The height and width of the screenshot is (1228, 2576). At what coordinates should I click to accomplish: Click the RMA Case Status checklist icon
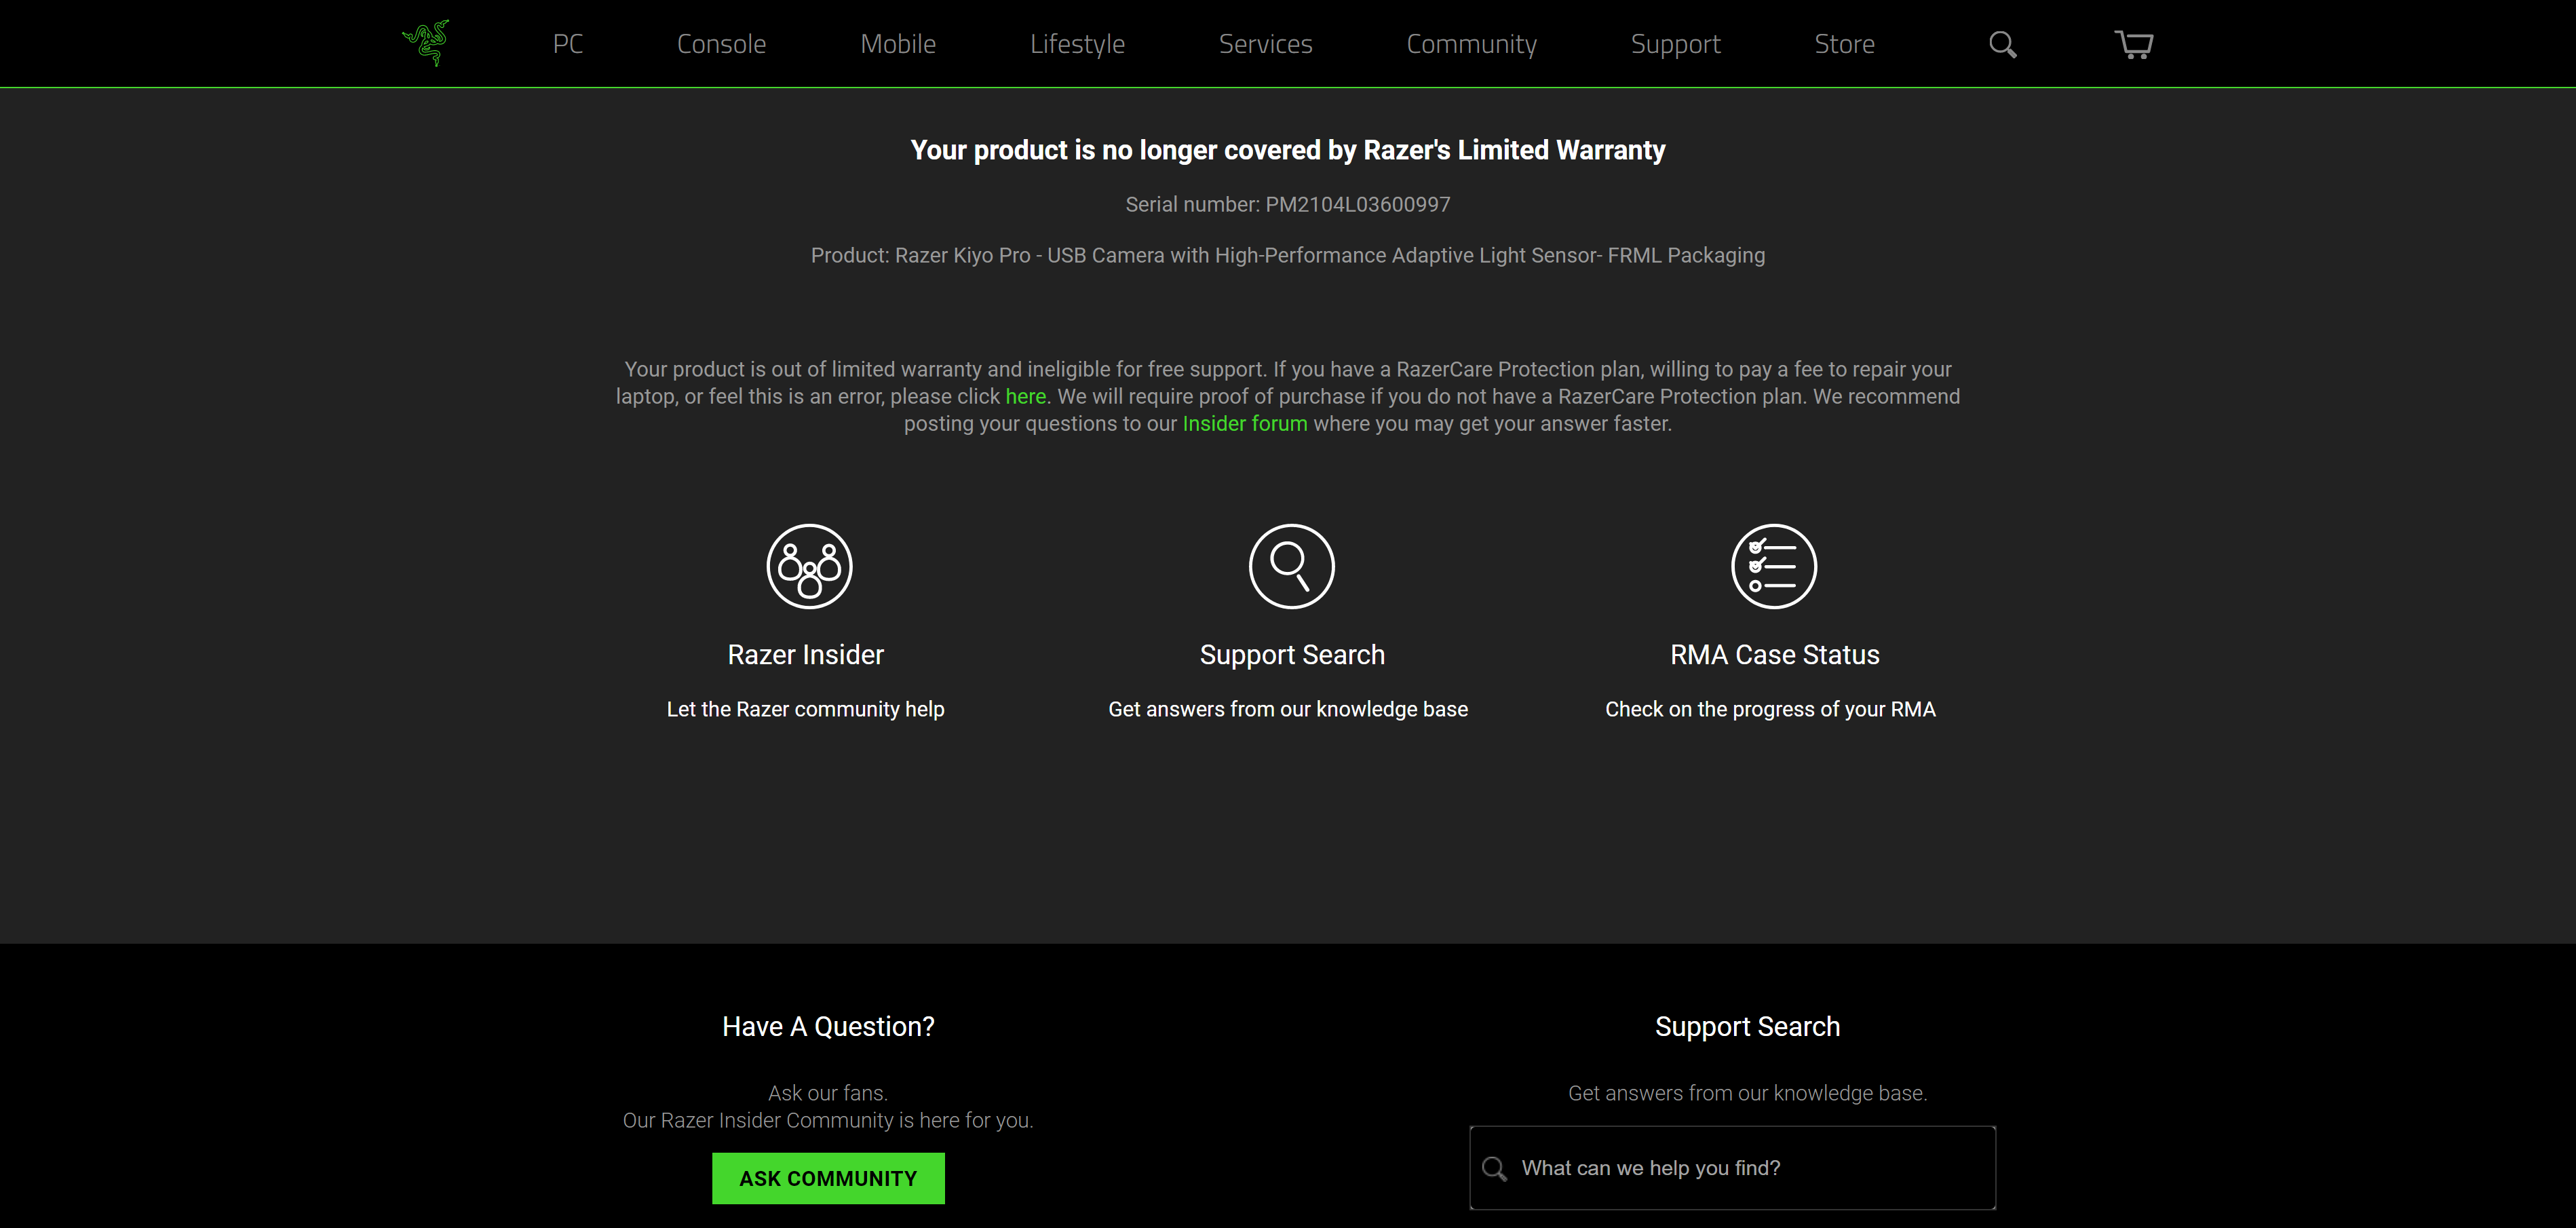pos(1774,566)
